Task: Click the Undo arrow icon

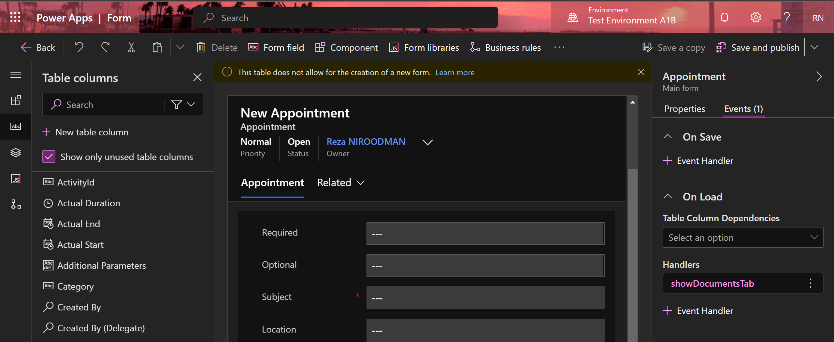Action: pos(79,48)
